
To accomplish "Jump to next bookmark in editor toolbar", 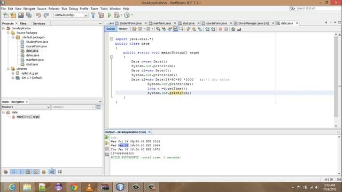I will [194, 29].
